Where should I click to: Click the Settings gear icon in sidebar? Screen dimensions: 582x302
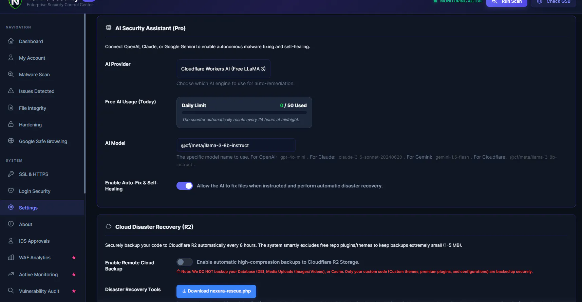click(11, 207)
